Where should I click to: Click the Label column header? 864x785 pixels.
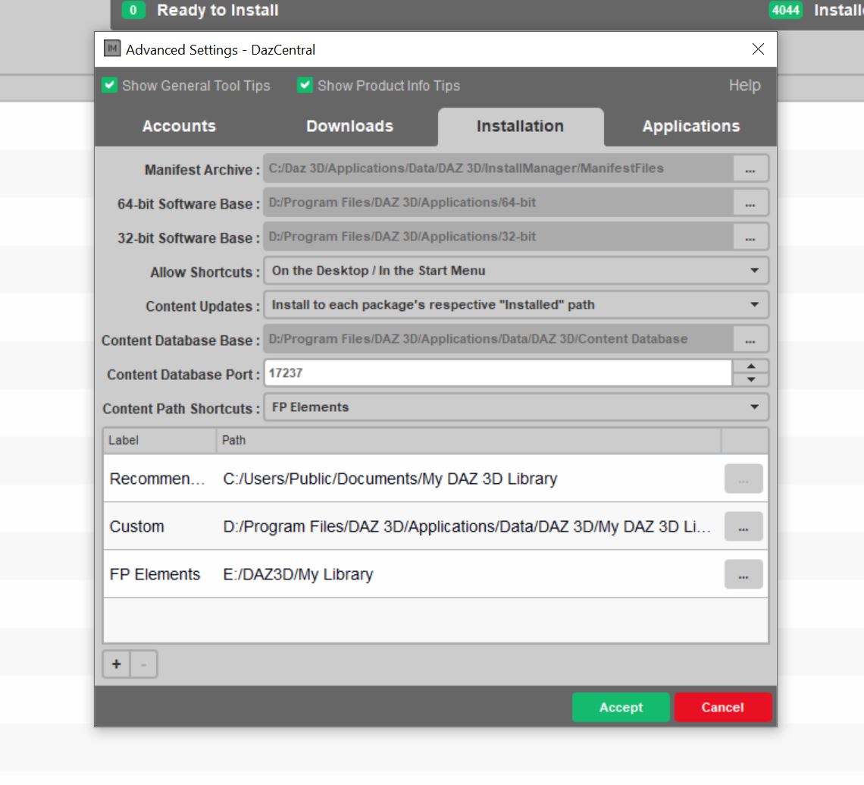tap(160, 441)
